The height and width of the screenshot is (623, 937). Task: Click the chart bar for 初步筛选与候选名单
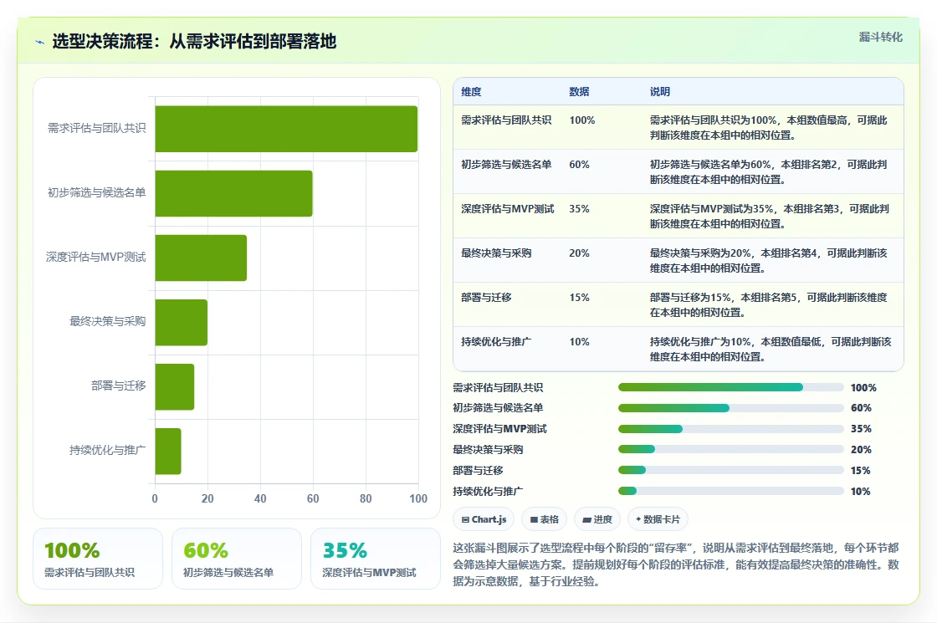(233, 193)
